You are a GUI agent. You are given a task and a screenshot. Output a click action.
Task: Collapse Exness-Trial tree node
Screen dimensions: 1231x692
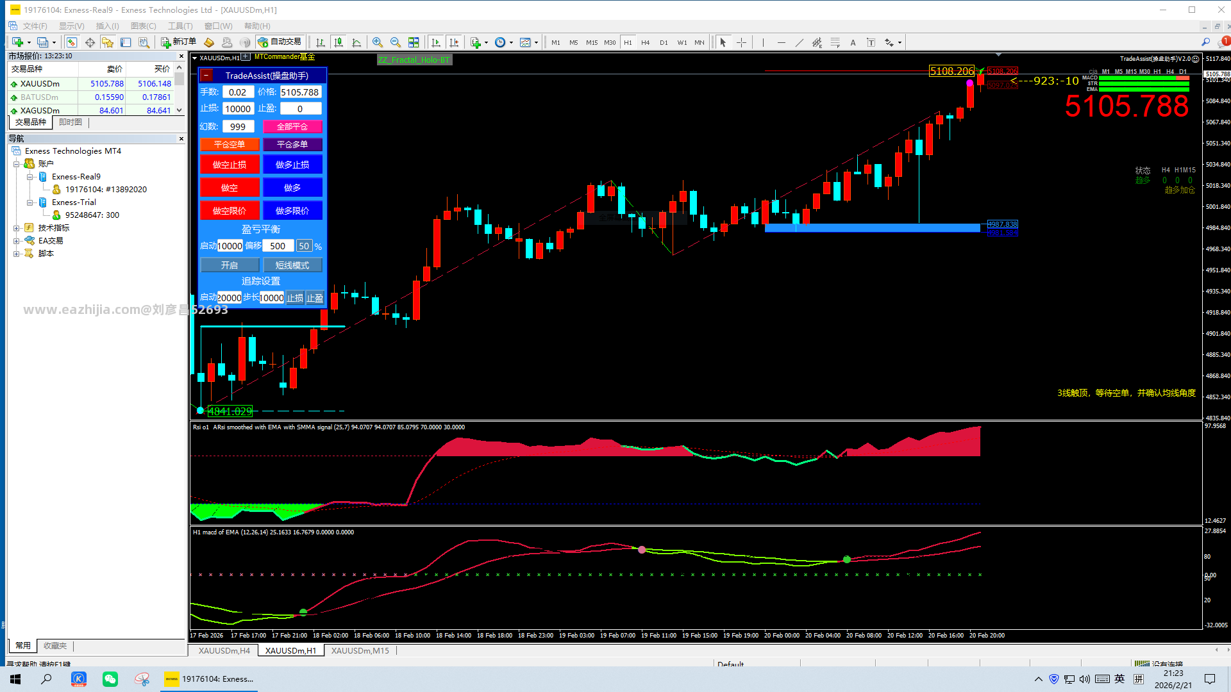click(29, 202)
